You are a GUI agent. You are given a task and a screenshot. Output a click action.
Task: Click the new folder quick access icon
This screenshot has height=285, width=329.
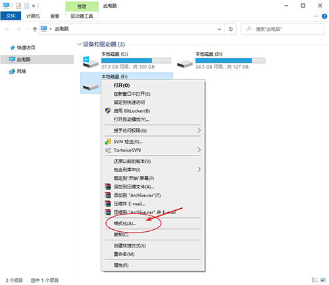point(27,6)
